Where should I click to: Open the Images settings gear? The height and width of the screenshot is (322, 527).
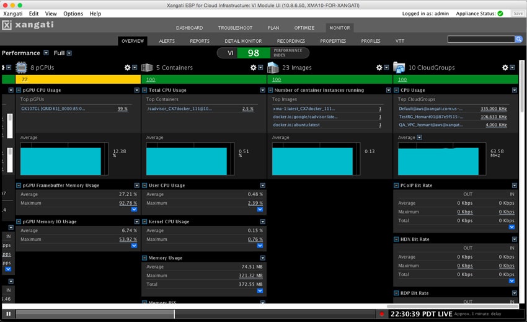pos(379,68)
